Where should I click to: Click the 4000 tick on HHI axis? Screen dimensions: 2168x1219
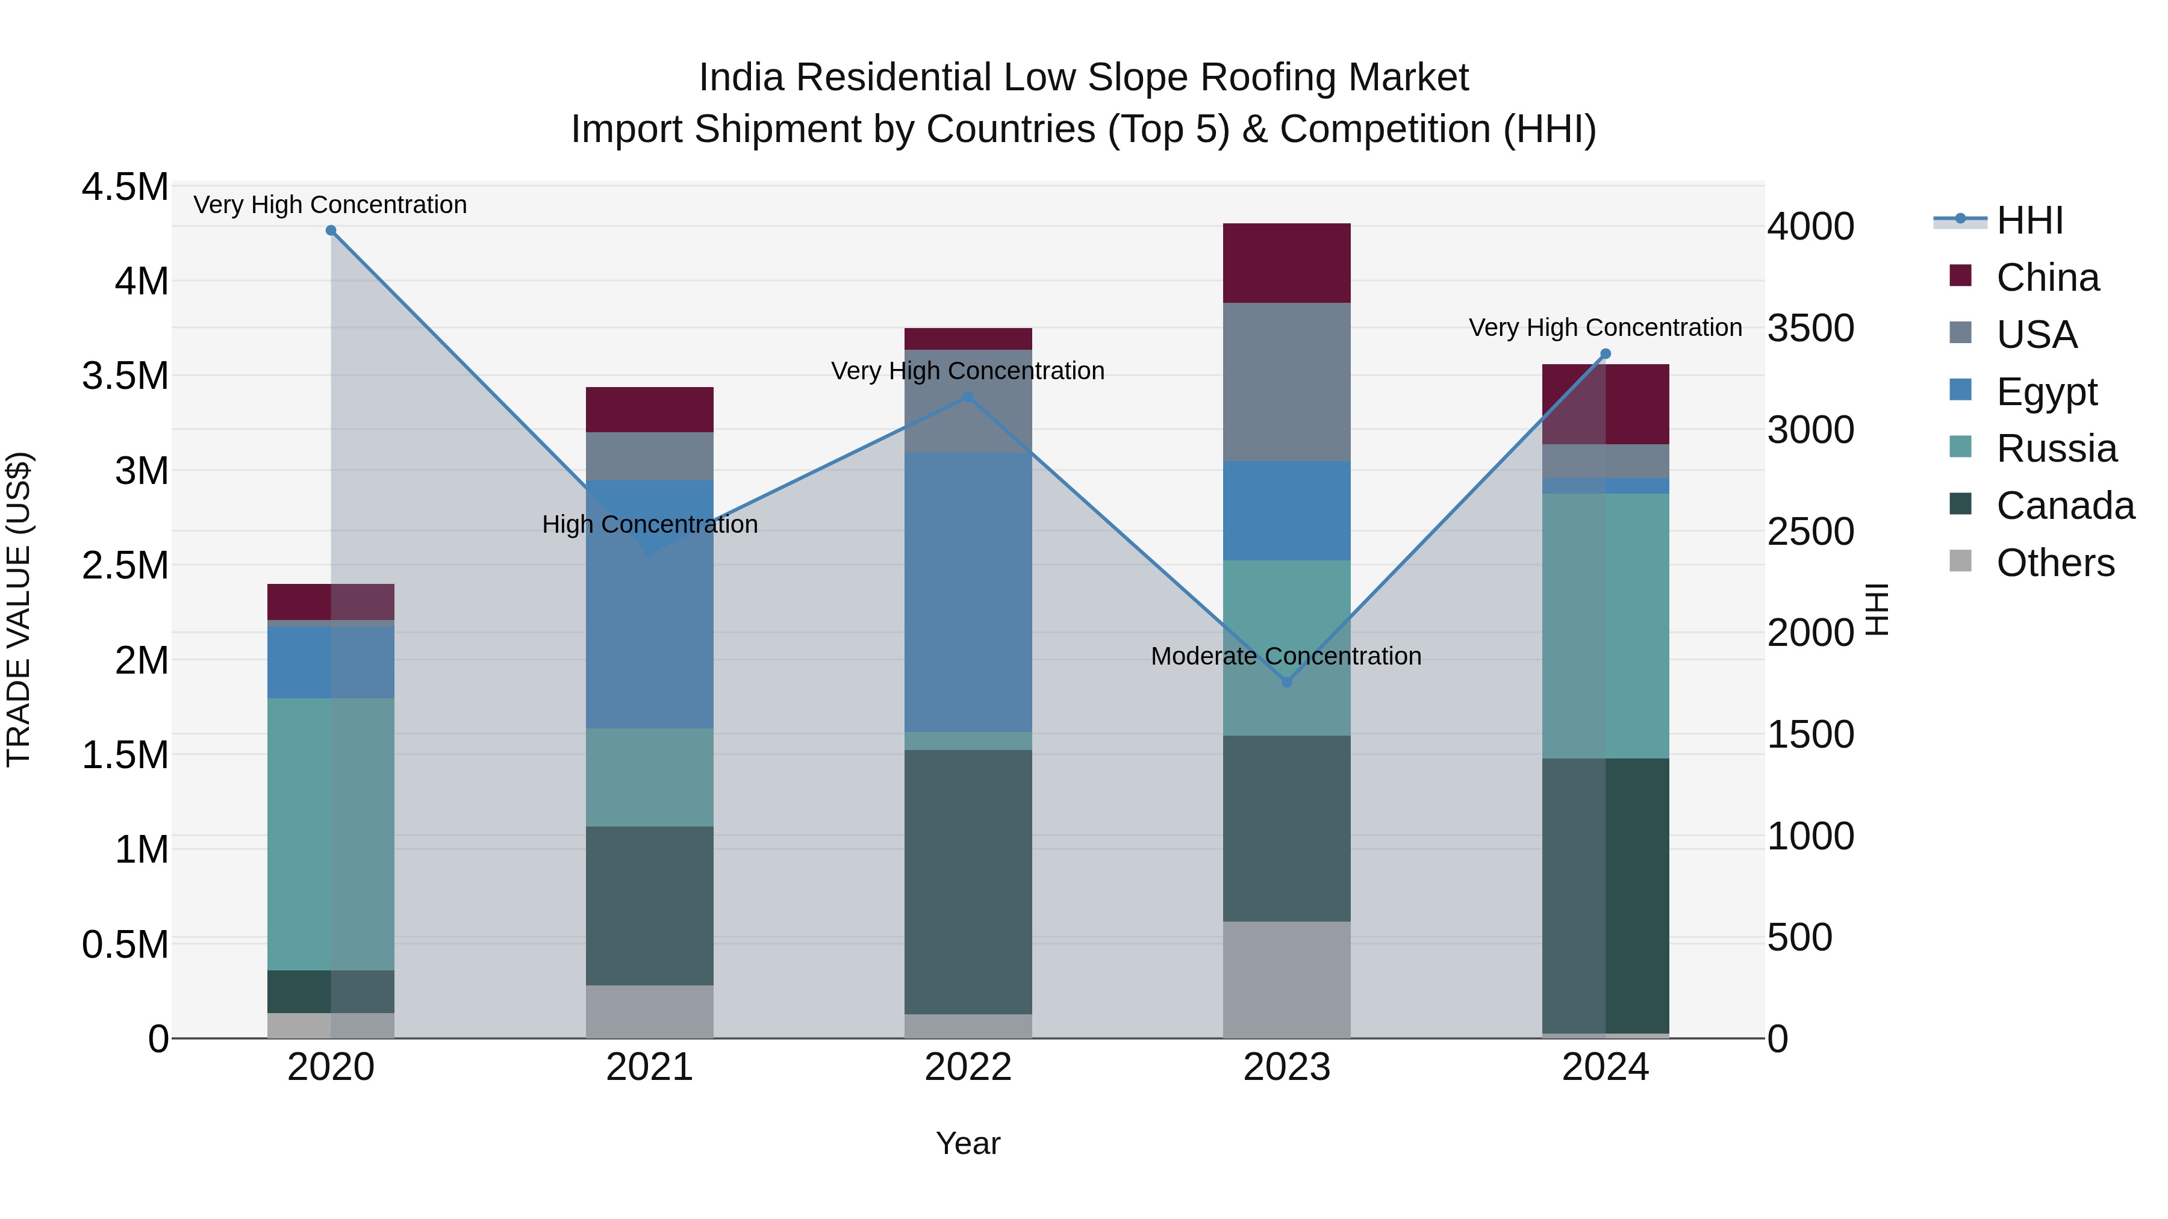tap(1810, 226)
